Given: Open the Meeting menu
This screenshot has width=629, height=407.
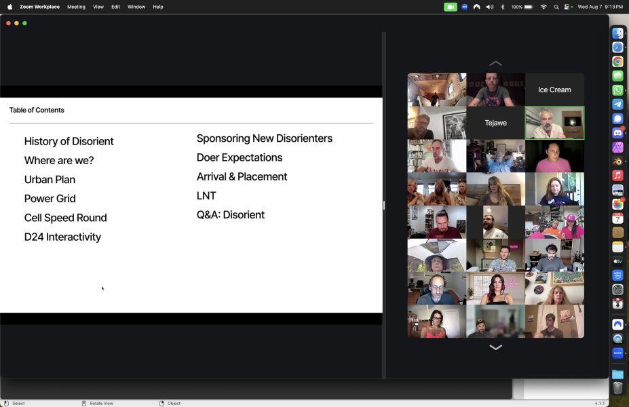Looking at the screenshot, I should (x=76, y=7).
